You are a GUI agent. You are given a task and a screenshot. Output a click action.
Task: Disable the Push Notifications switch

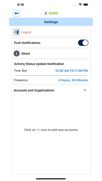(x=83, y=43)
